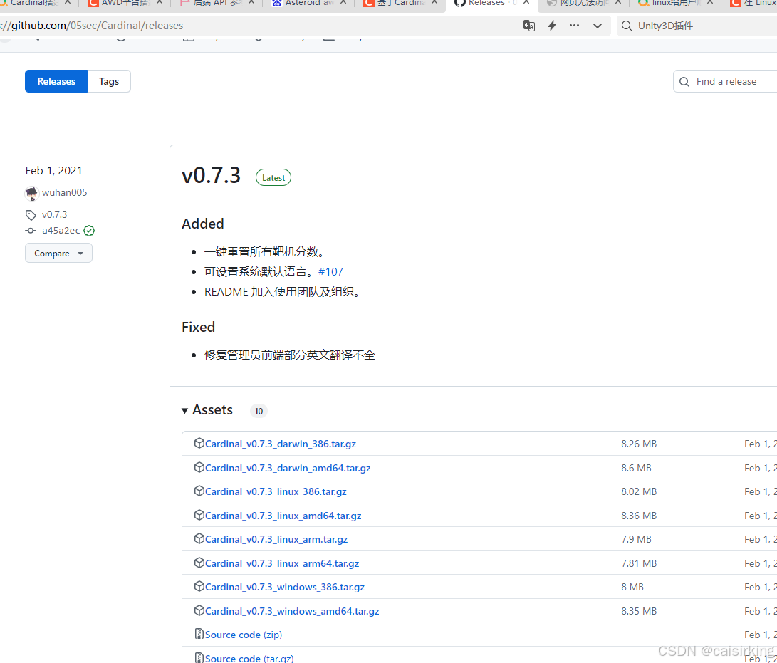777x663 pixels.
Task: Click package icon for linux_arm asset
Action: point(199,538)
